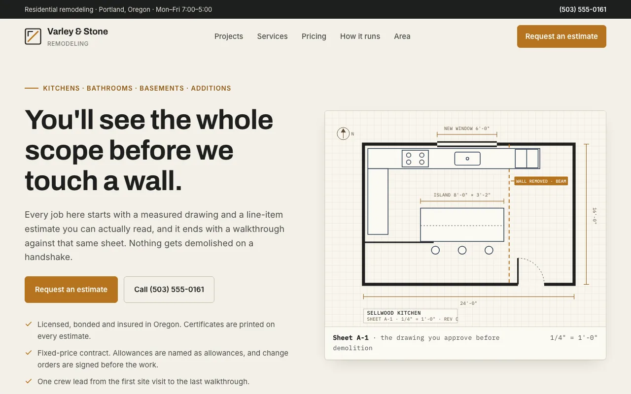This screenshot has height=394, width=631.
Task: Click the middle bar stool circle at the island
Action: pyautogui.click(x=462, y=250)
